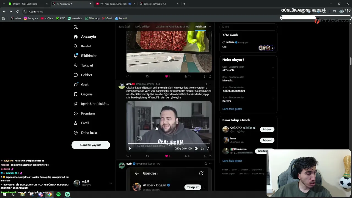Open İçerik Üreticisi Stüdyosu item

[91, 104]
